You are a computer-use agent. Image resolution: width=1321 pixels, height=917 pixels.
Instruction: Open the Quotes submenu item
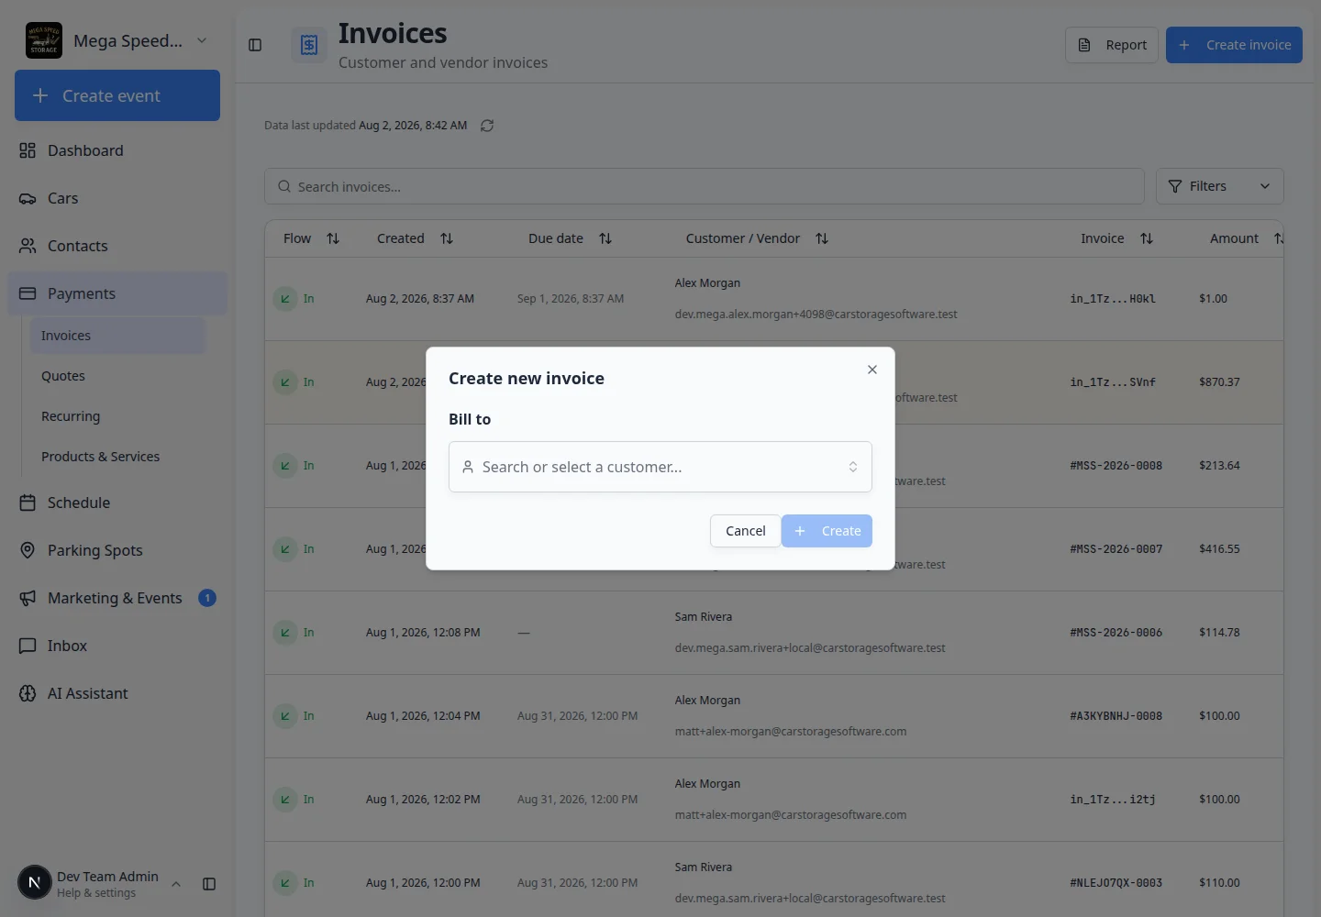(117, 376)
